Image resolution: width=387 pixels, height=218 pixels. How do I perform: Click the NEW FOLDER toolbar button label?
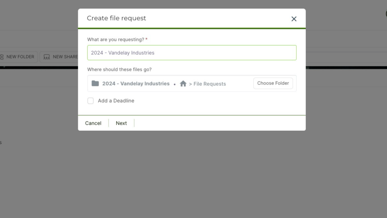pos(20,57)
